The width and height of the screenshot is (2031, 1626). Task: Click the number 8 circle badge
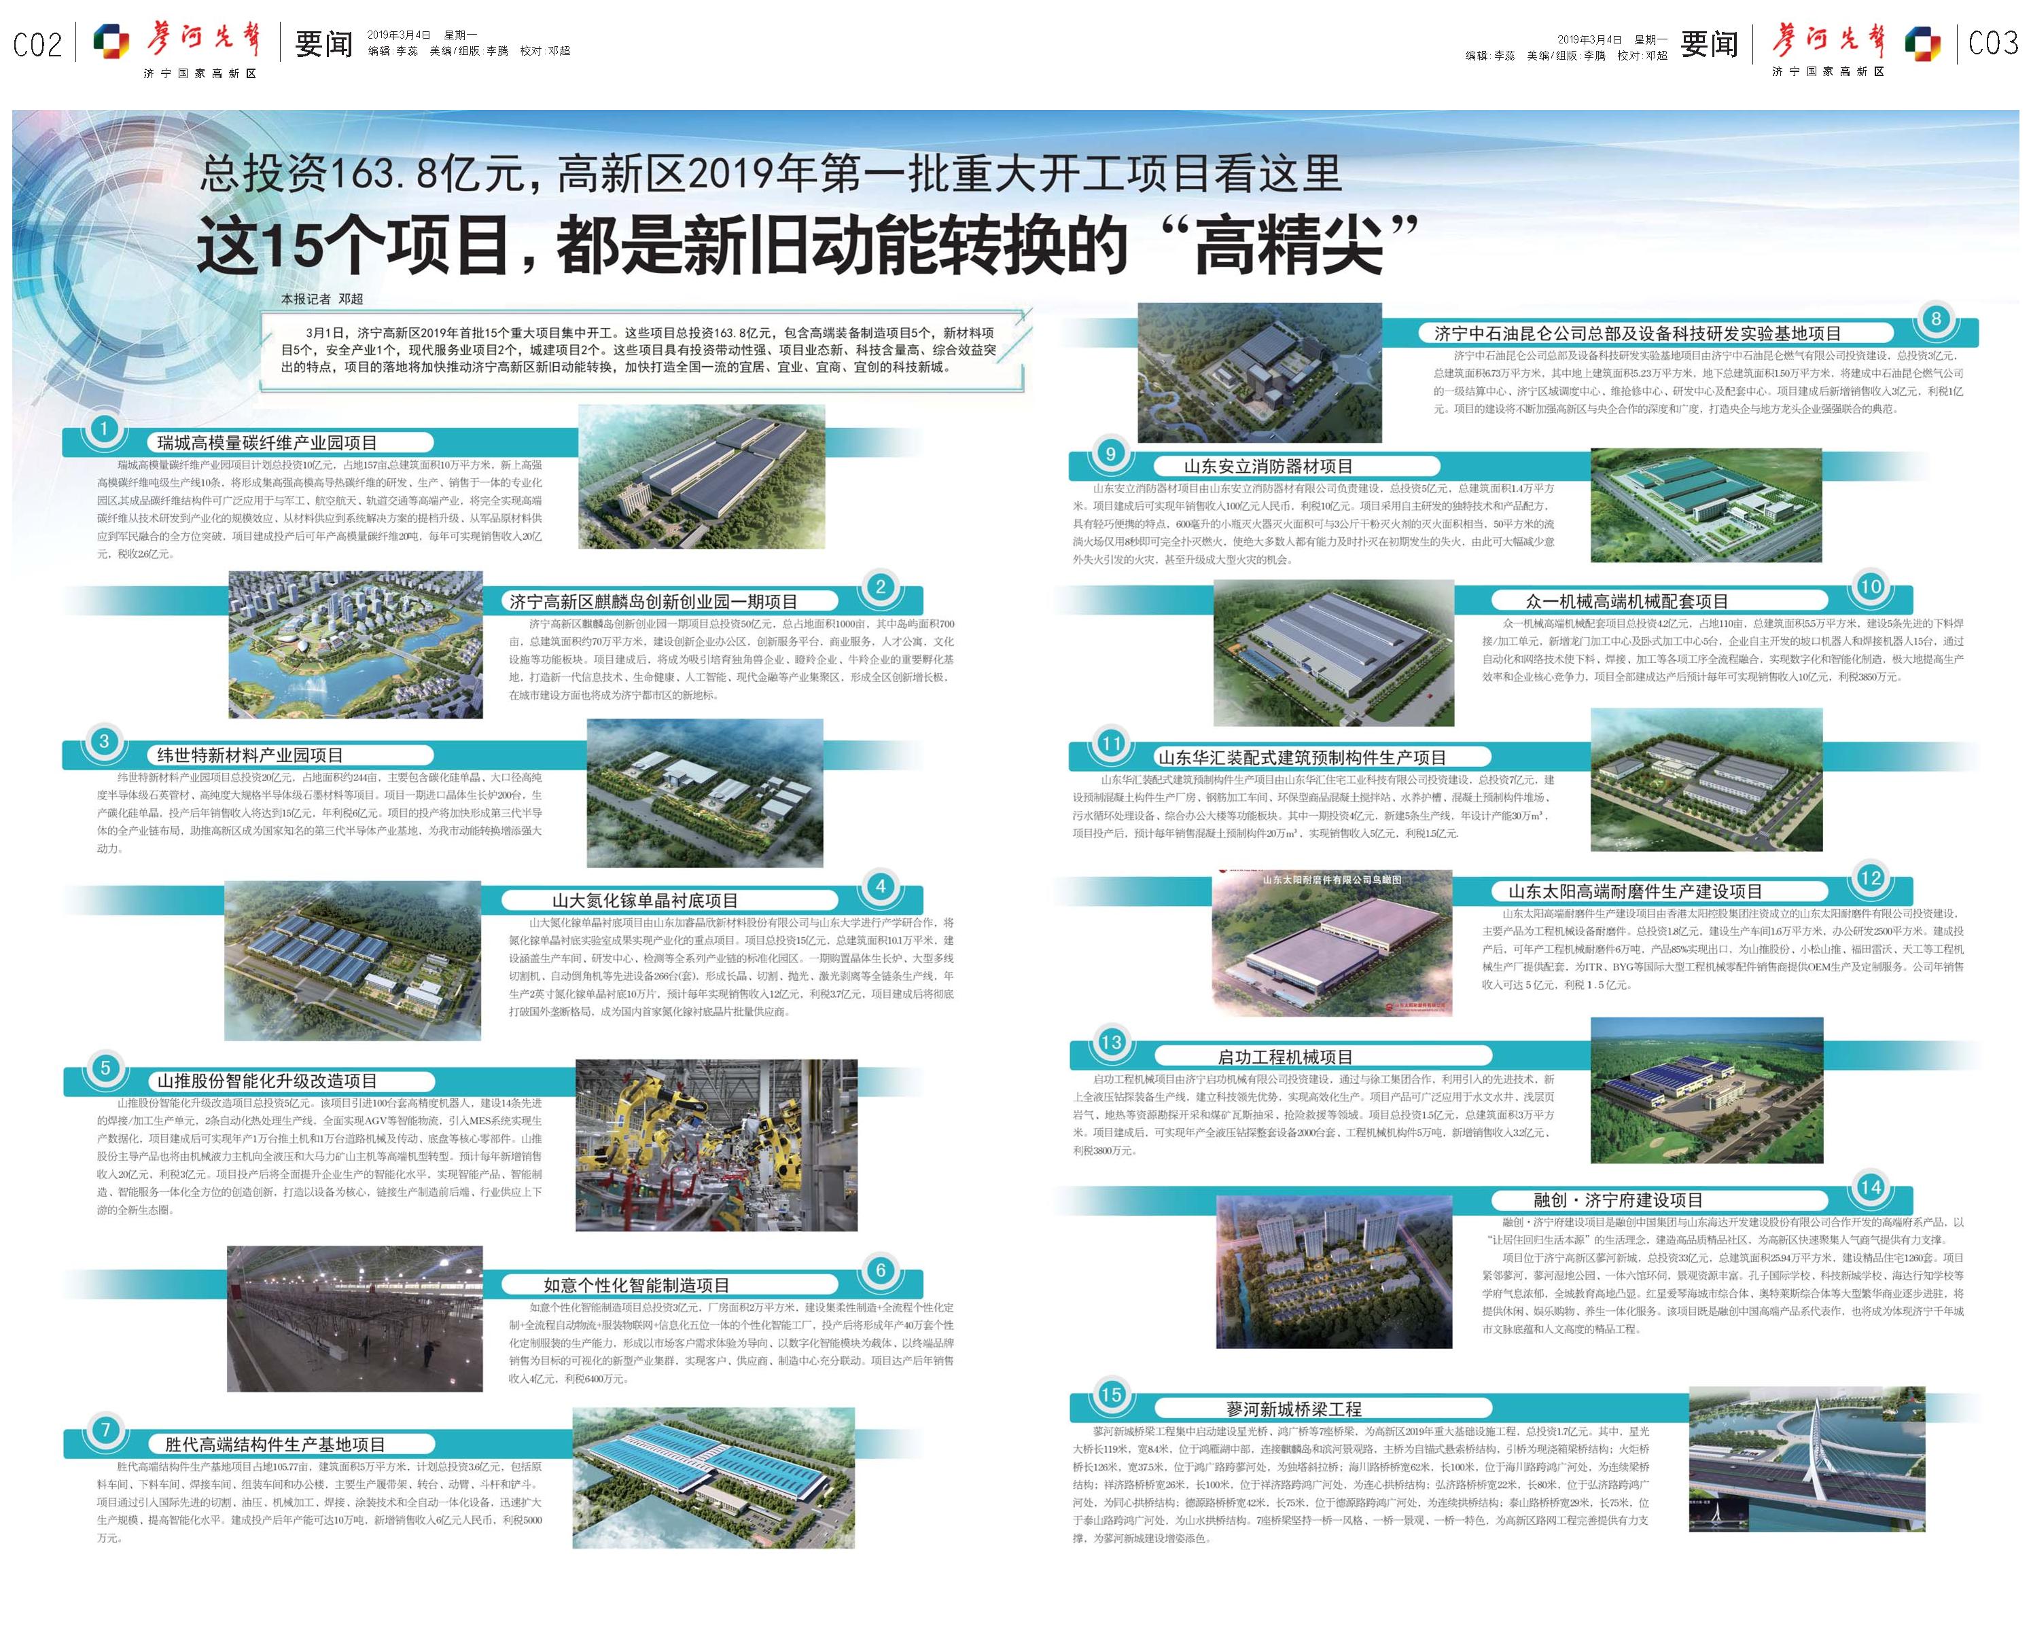(1936, 319)
